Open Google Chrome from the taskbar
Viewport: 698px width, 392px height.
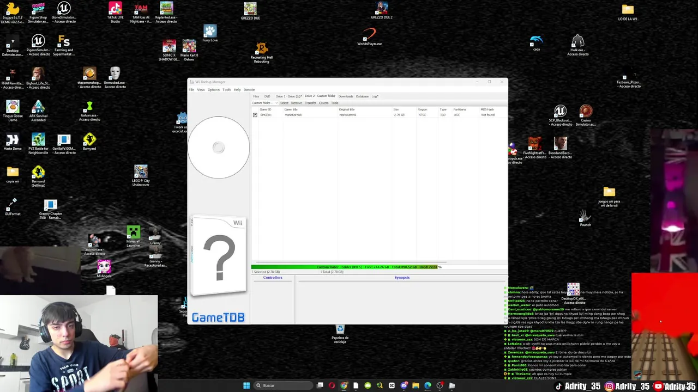point(344,385)
